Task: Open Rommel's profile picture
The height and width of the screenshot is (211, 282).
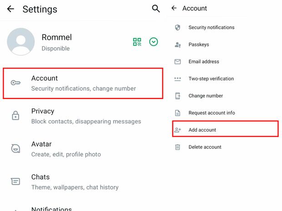Action: point(20,42)
